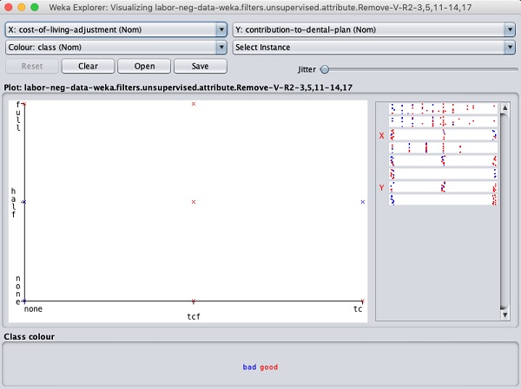Viewport: 521px width, 389px height.
Task: Click the attribute strip marked X
Action: point(443,135)
